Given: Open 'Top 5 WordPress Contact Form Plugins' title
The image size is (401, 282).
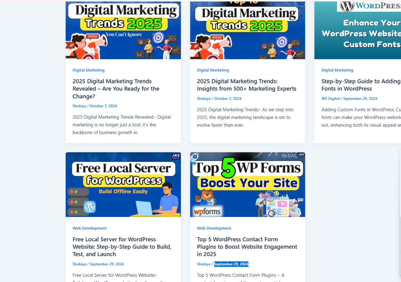Looking at the screenshot, I should (247, 247).
